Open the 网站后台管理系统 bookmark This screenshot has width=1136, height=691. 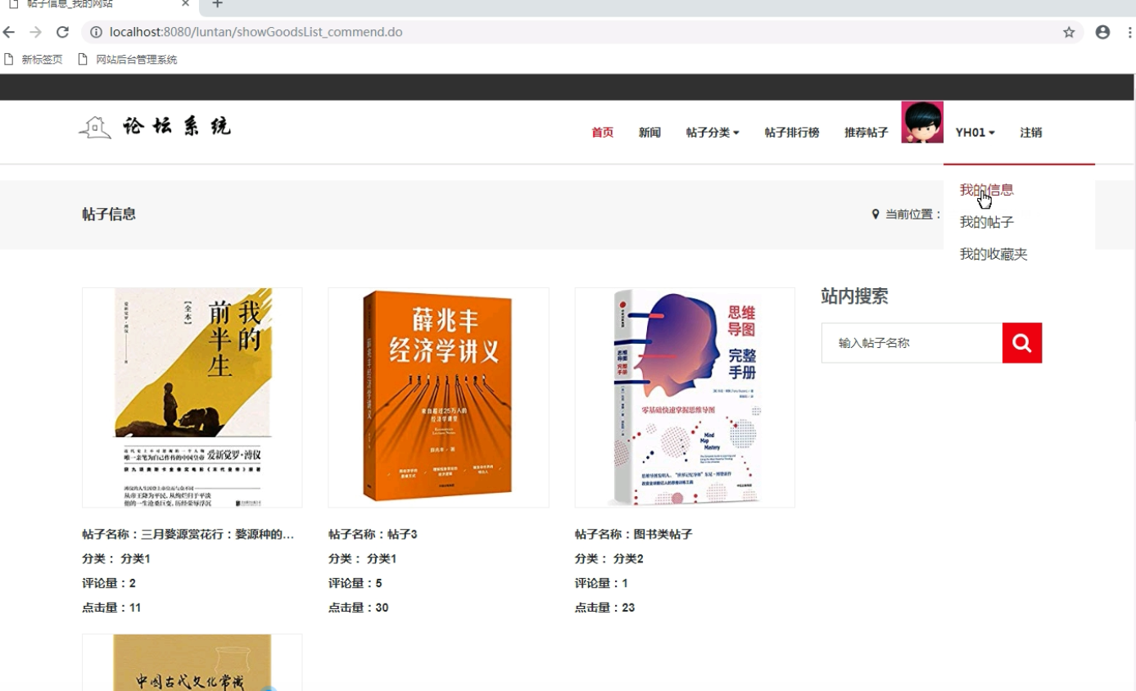(x=128, y=59)
